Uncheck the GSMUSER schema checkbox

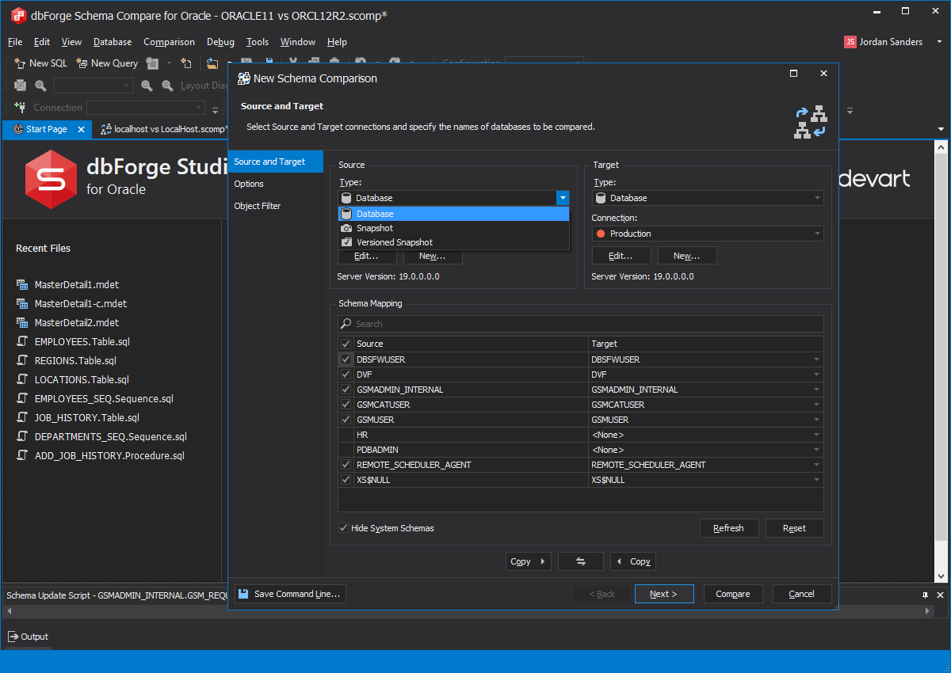click(x=346, y=420)
